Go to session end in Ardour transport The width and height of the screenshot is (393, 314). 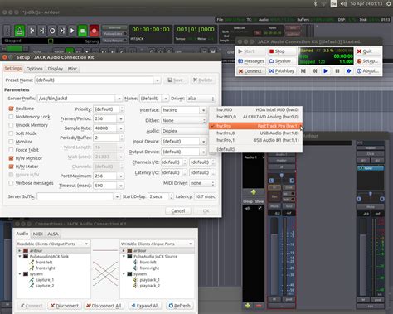click(x=42, y=31)
